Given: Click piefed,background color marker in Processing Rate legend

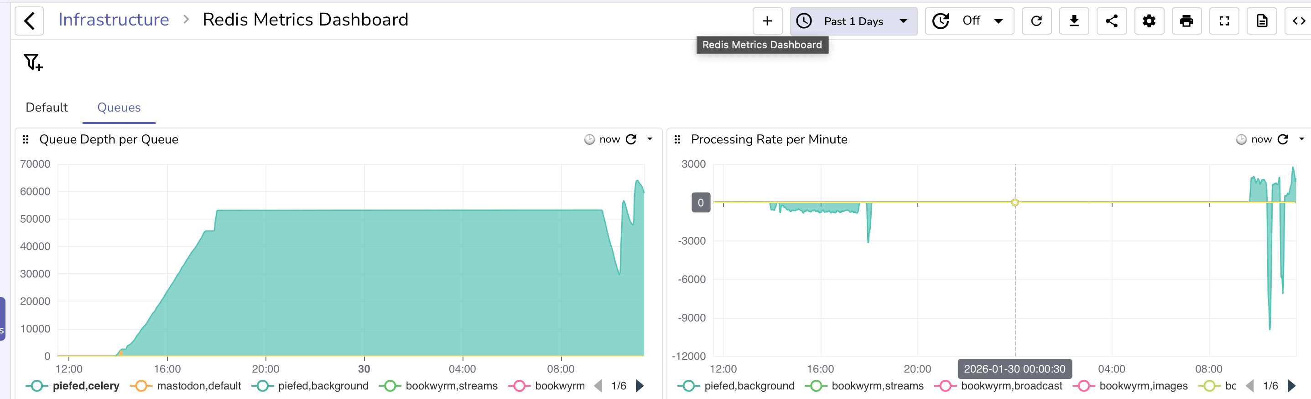Looking at the screenshot, I should coord(688,386).
